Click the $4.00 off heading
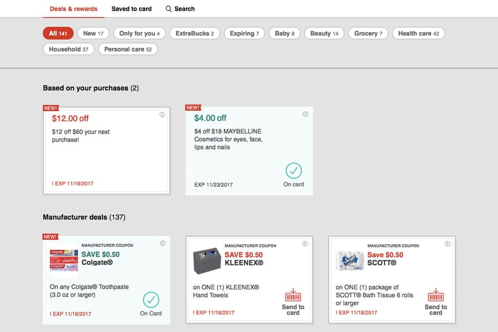Screen dimensions: 498x332 coord(210,118)
